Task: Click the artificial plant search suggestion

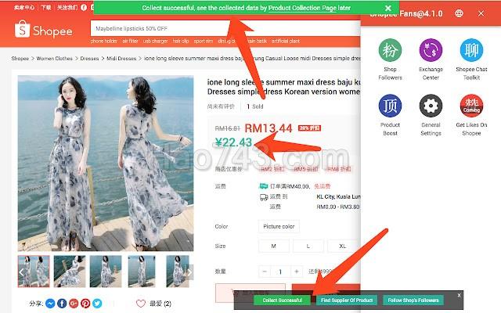Action: [286, 41]
